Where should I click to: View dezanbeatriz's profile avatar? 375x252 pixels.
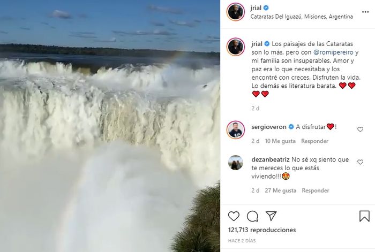click(x=236, y=163)
